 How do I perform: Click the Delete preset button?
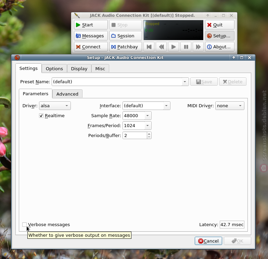pyautogui.click(x=233, y=82)
